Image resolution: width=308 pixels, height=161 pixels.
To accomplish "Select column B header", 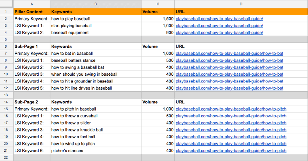I will pos(96,4).
